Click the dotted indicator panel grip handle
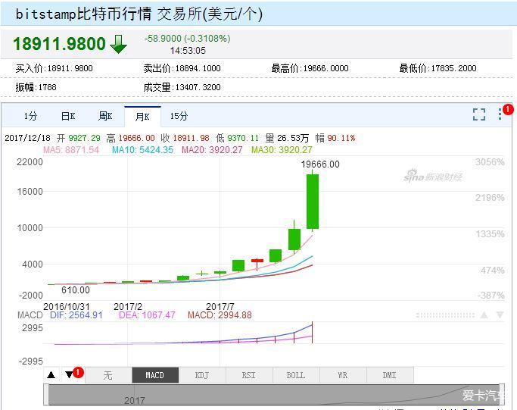 click(445, 315)
